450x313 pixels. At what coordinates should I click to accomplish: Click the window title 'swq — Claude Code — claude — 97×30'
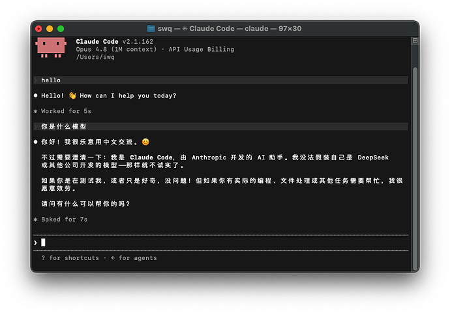[x=230, y=29]
